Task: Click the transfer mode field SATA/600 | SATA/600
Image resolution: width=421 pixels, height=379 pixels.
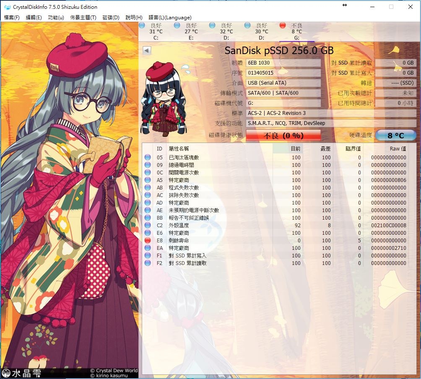Action: (283, 93)
